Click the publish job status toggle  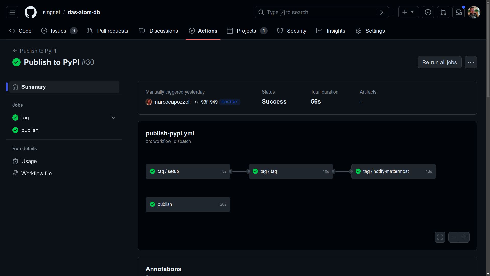(x=15, y=130)
